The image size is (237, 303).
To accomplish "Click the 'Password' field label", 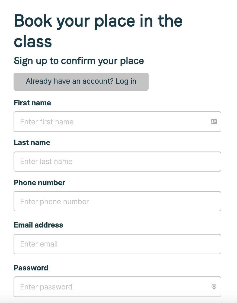I will click(x=31, y=268).
